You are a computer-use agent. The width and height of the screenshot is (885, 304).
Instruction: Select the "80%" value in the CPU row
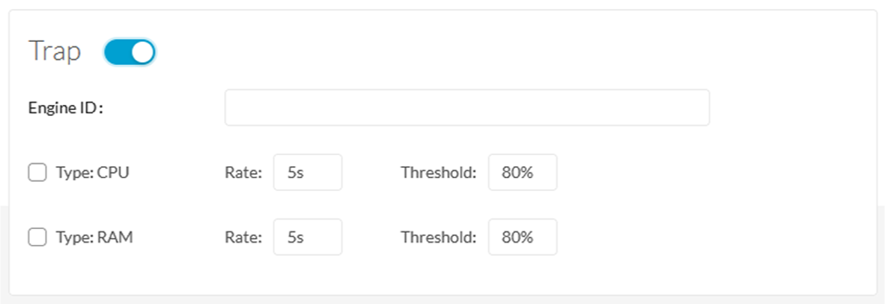coord(517,173)
